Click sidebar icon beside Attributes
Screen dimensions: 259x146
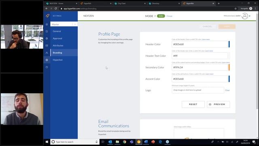point(47,45)
